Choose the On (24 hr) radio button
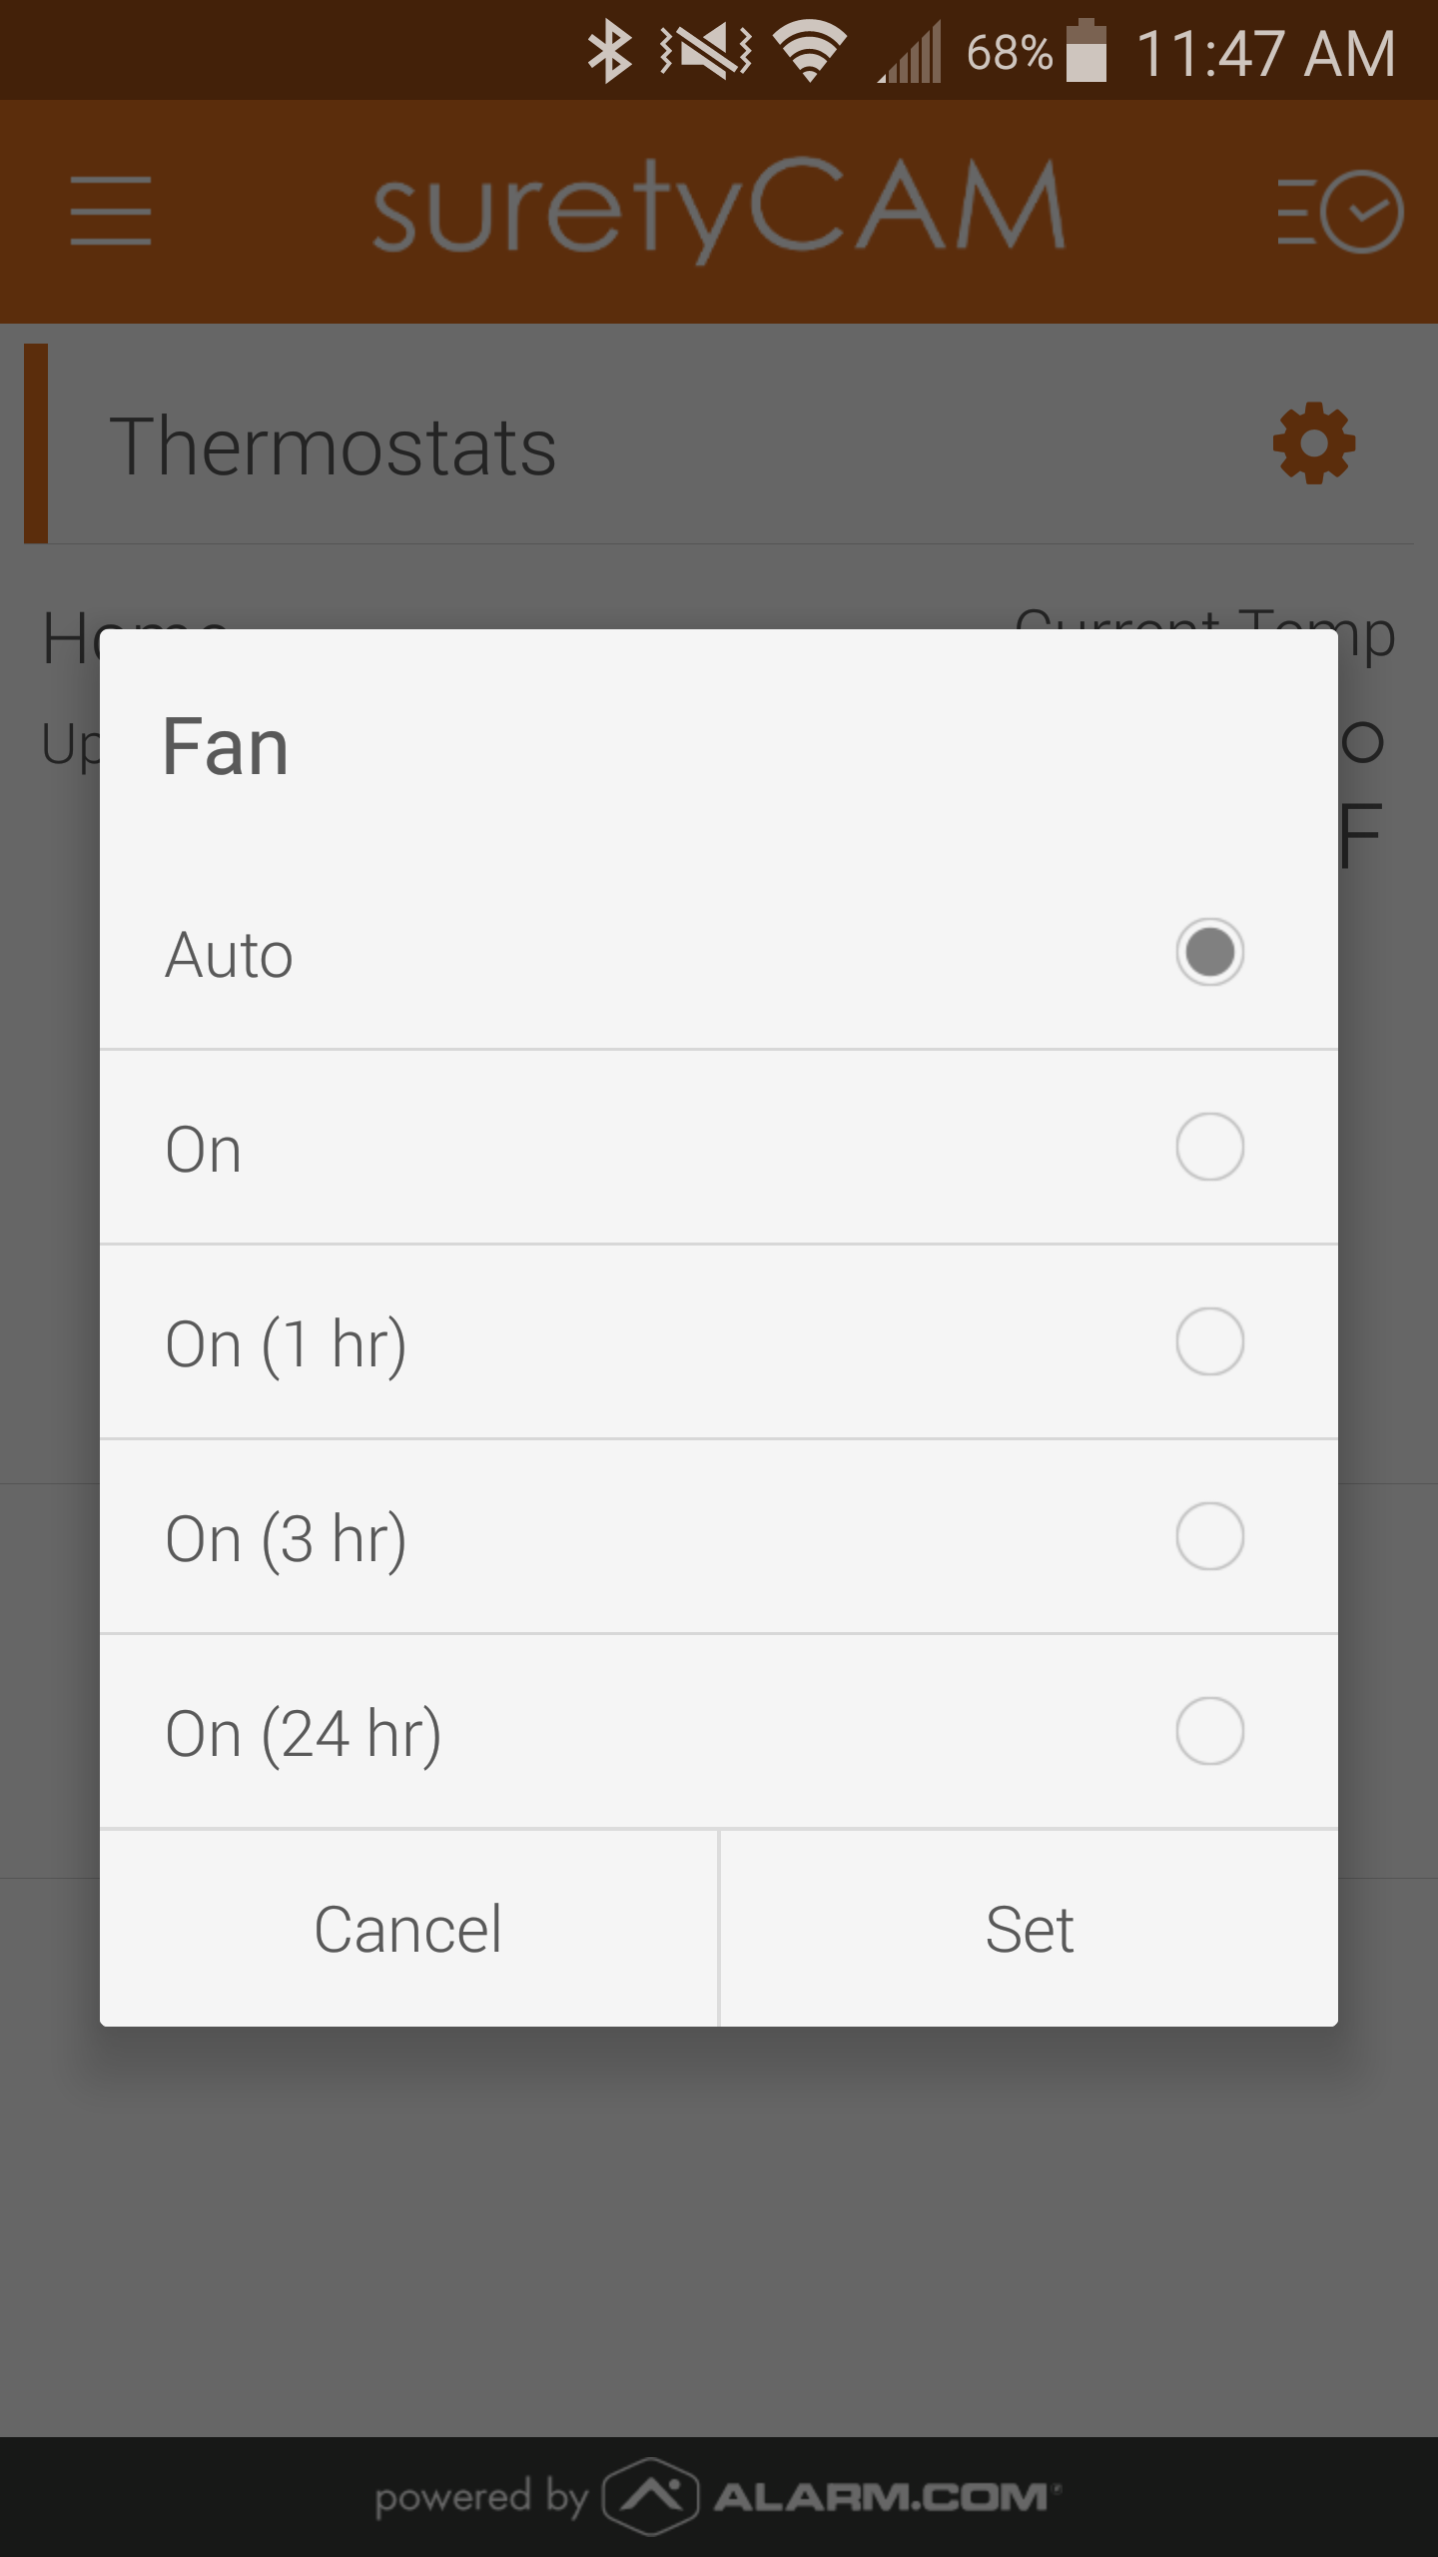 pos(1209,1731)
